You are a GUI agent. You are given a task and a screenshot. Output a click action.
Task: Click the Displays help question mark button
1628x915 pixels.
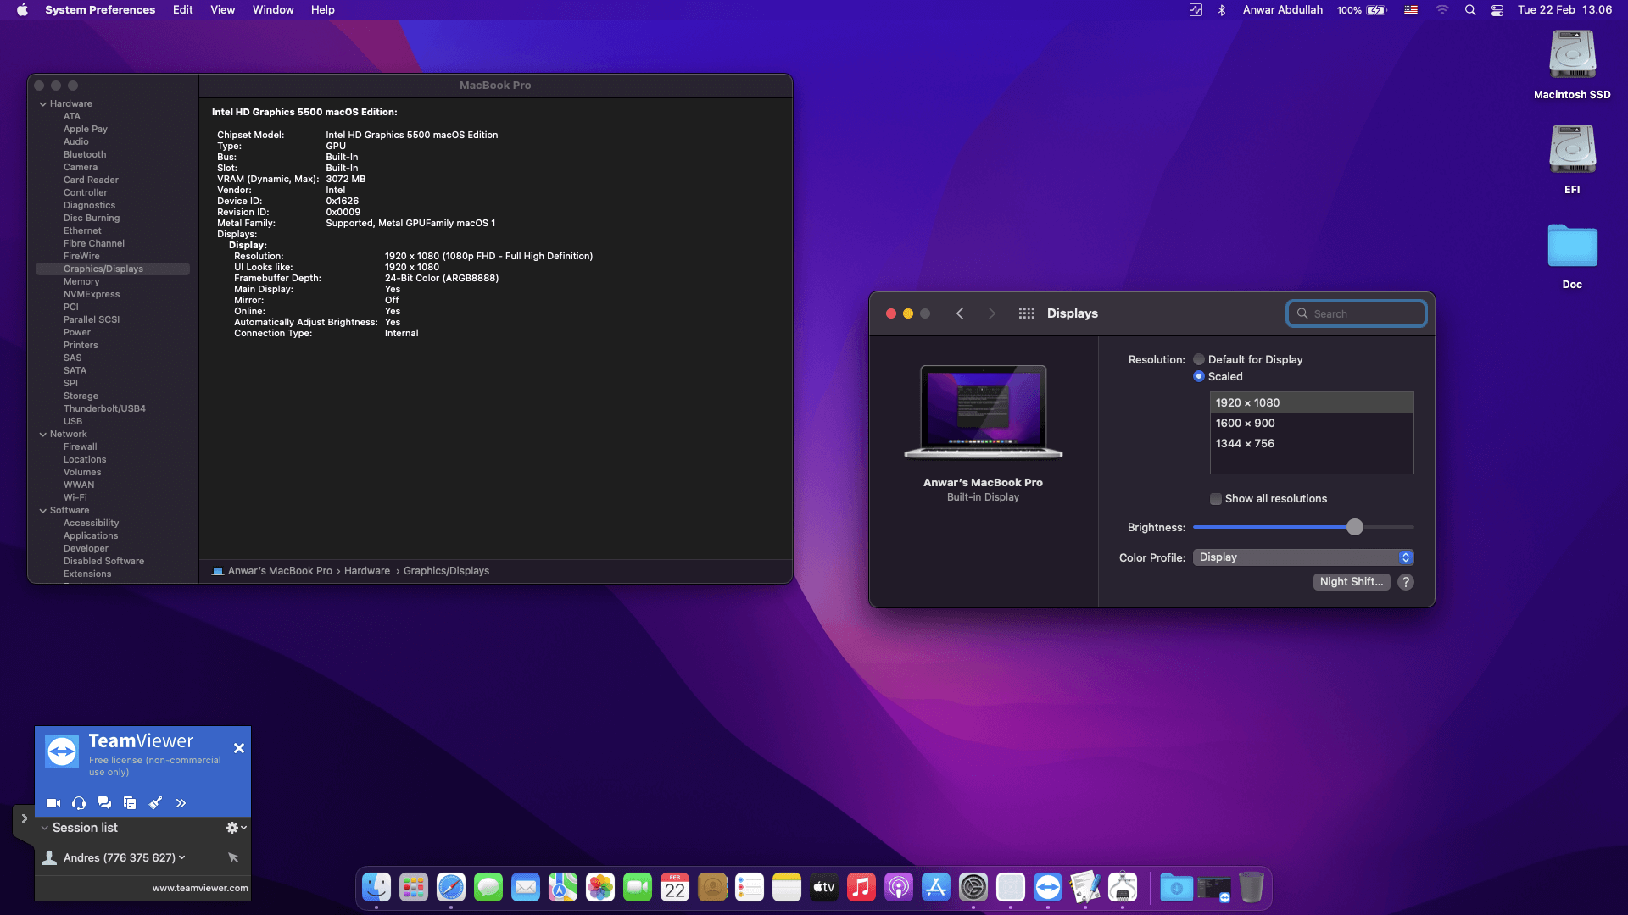click(1406, 582)
